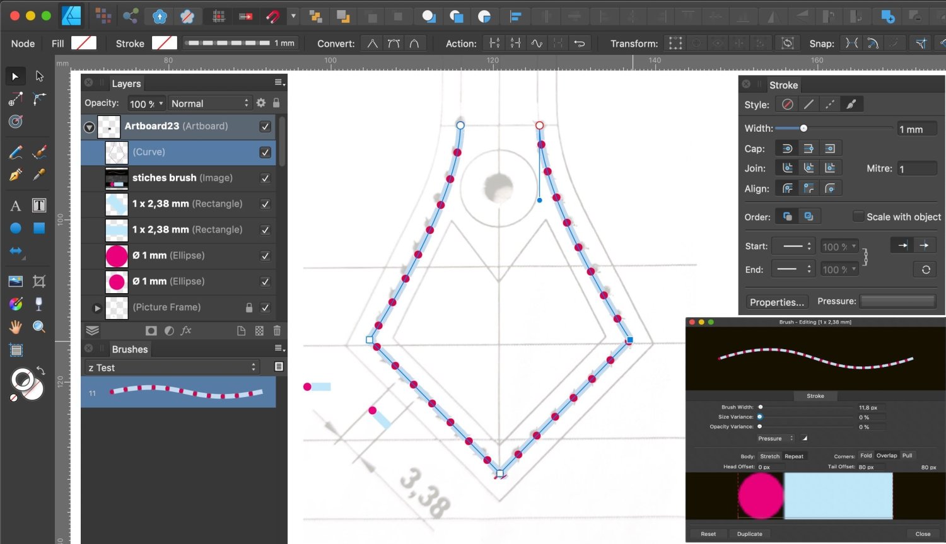Hide the stiches brush image layer

(x=266, y=178)
